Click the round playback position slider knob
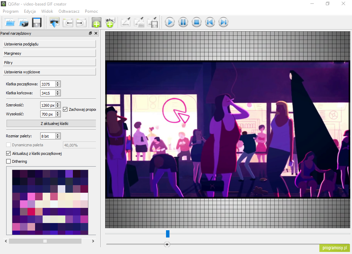 (167, 244)
